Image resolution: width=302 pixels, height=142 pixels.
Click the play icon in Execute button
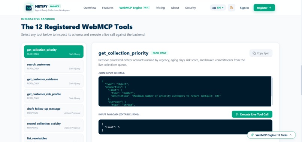point(237,114)
